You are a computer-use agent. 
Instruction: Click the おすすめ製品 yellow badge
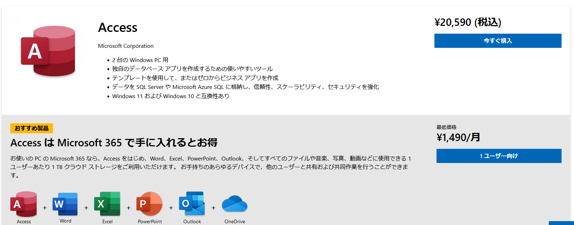[32, 128]
